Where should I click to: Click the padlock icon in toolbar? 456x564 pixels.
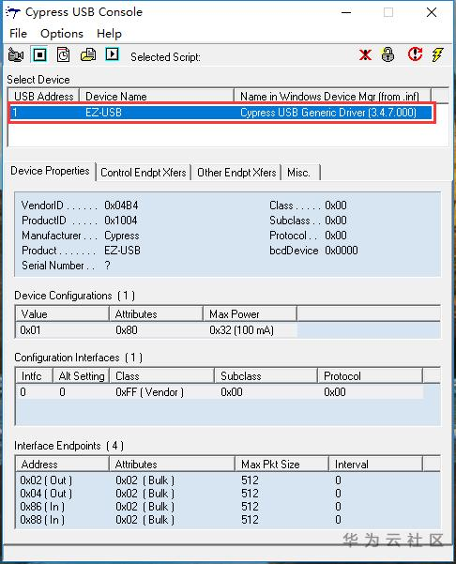tap(388, 54)
